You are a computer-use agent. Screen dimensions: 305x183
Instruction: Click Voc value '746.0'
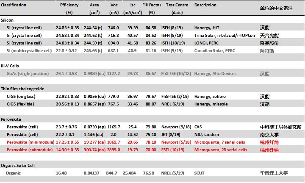114,28
